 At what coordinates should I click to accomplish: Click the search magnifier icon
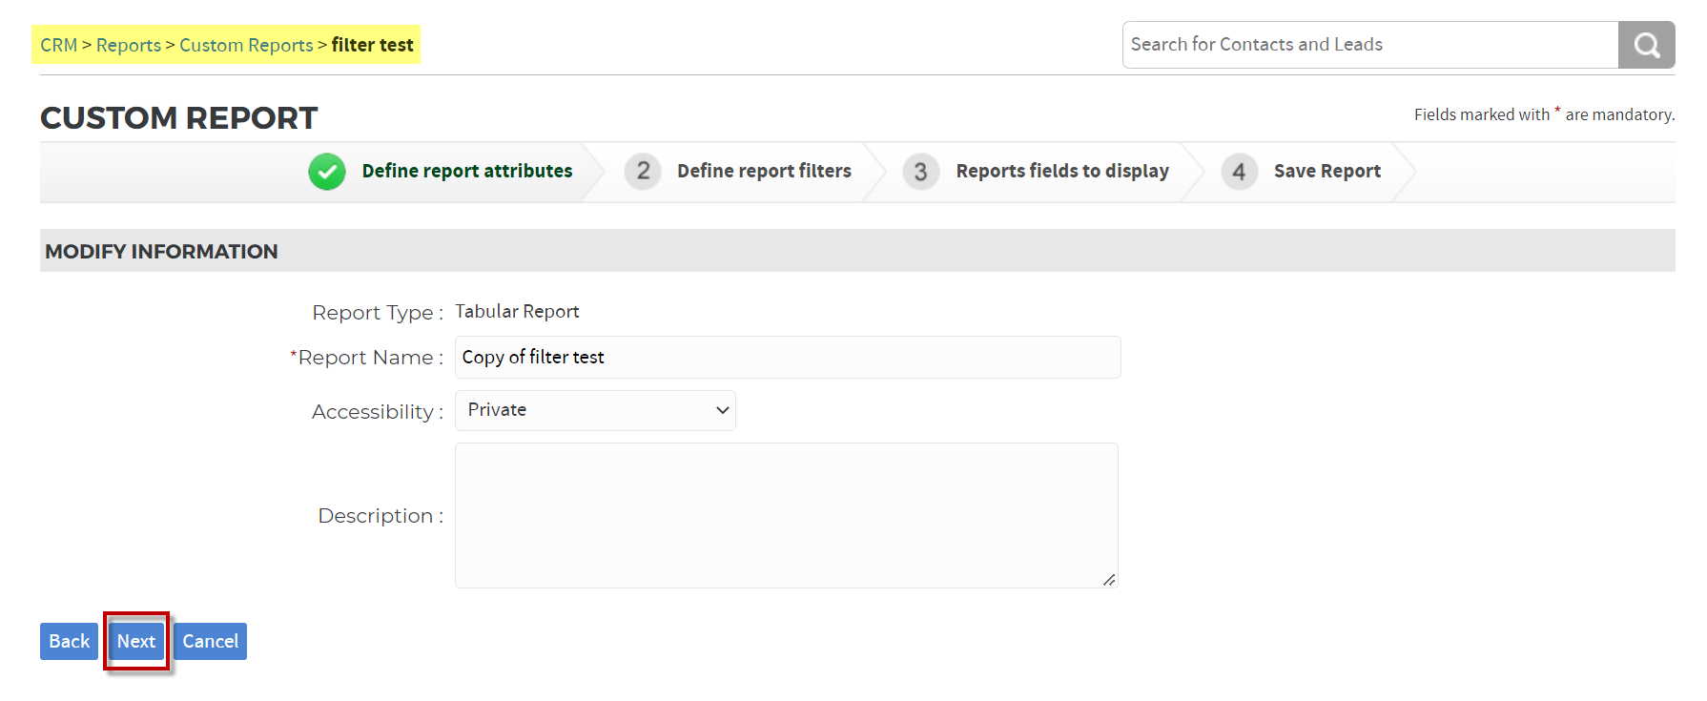click(x=1646, y=45)
